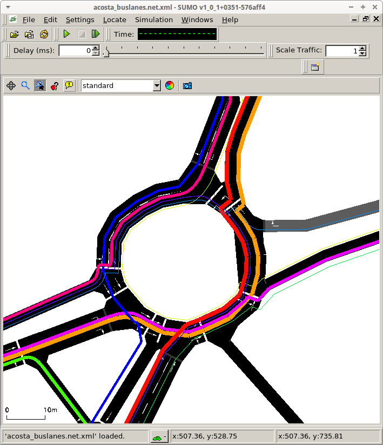Click the Delay slider track
The height and width of the screenshot is (445, 383).
(184, 53)
